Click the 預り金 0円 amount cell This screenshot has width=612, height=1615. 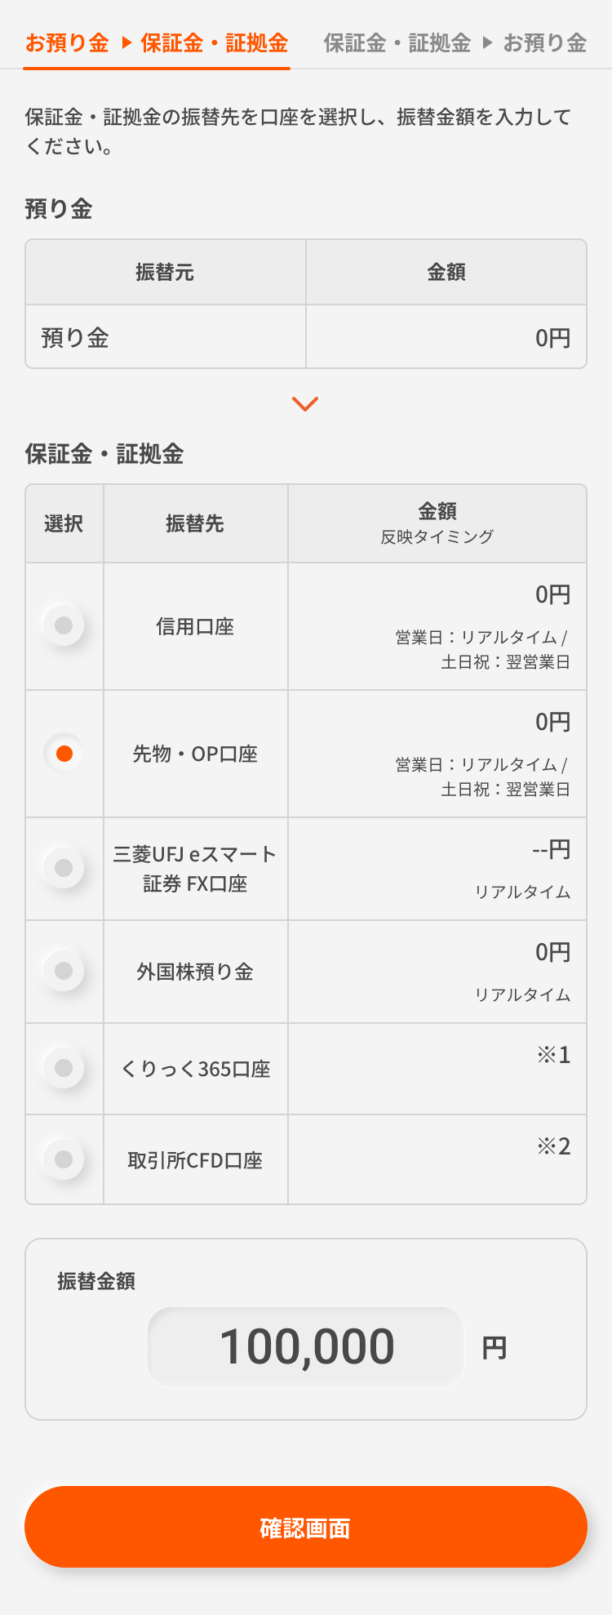(446, 337)
